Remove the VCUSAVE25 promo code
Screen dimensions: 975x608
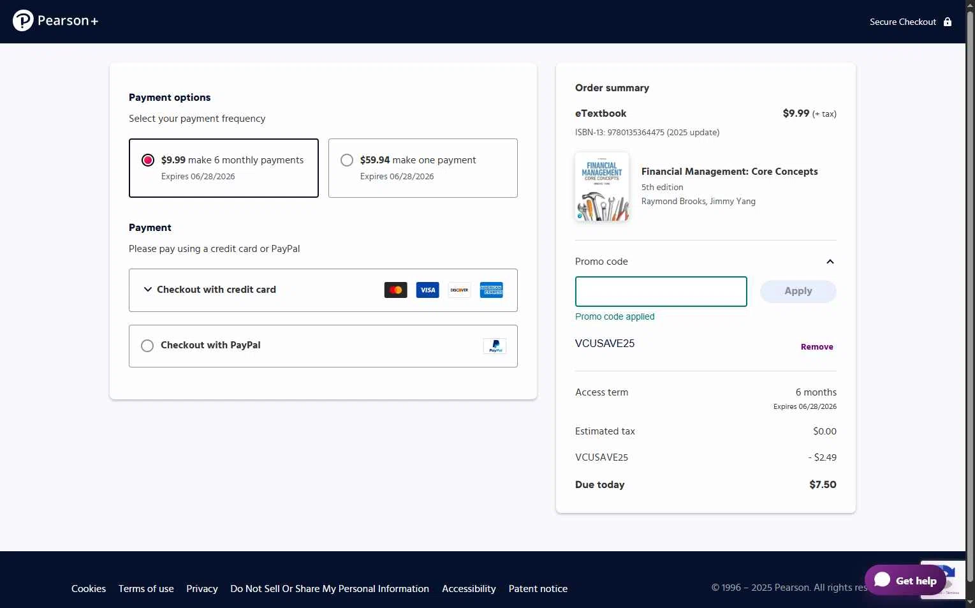[817, 347]
